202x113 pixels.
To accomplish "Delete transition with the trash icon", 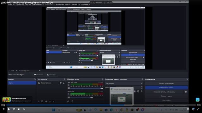I will tap(138, 91).
